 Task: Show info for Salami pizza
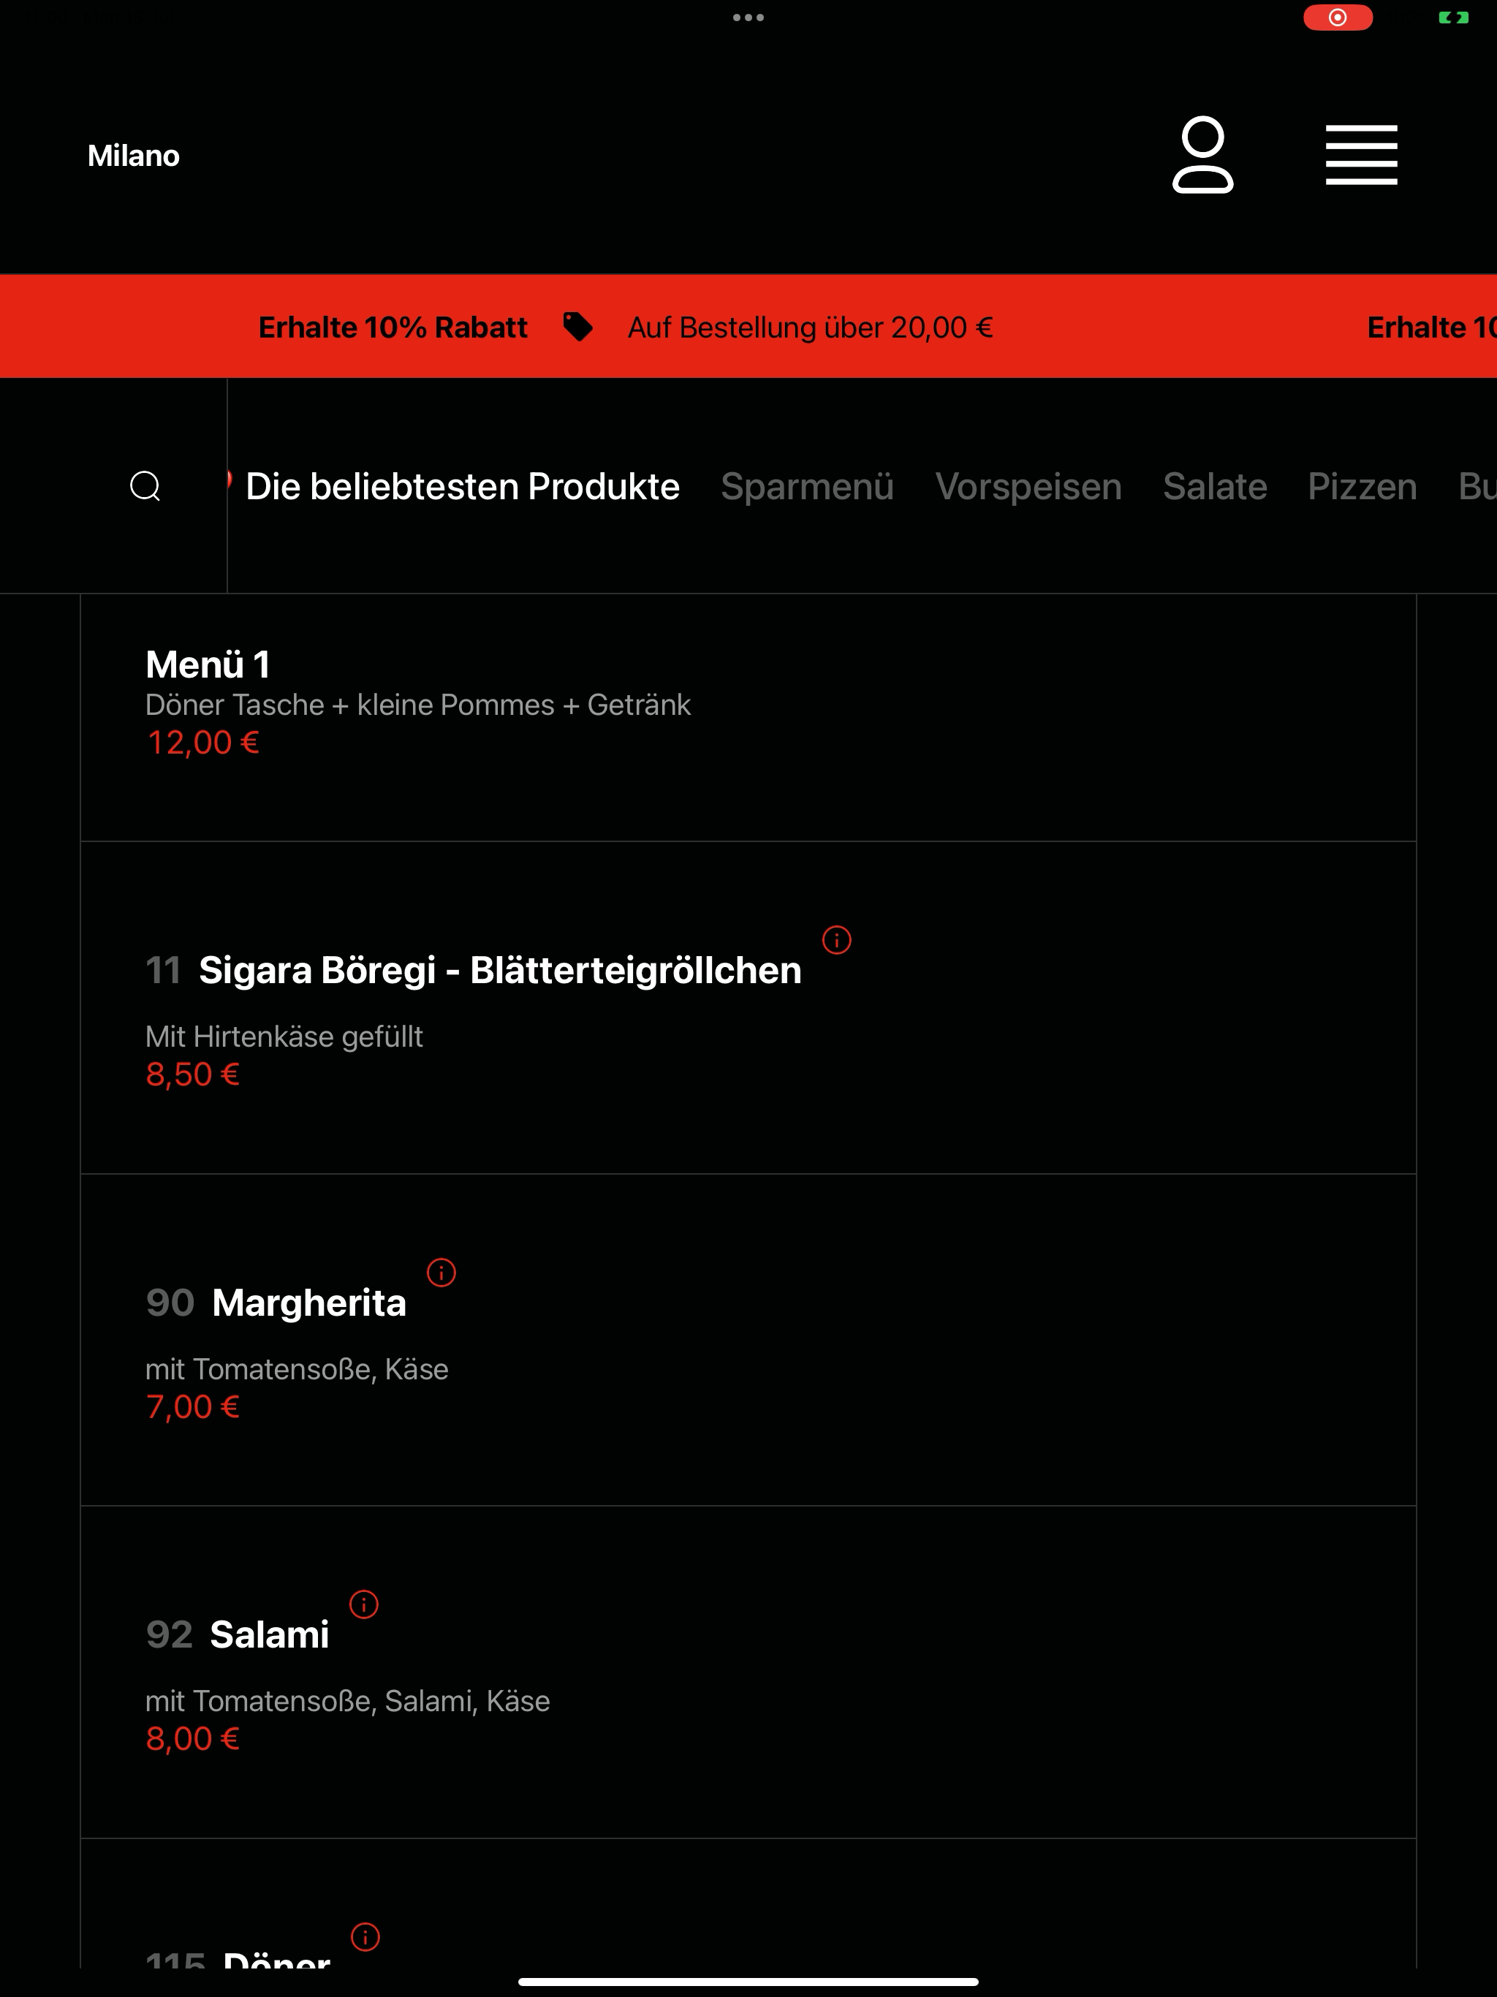364,1604
